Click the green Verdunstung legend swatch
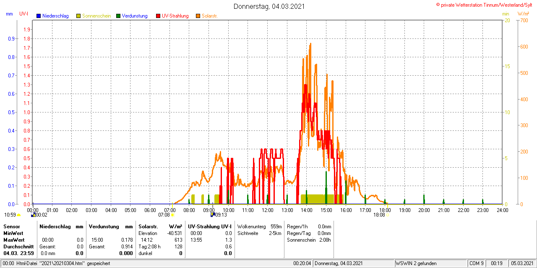537x268 pixels. (118, 16)
